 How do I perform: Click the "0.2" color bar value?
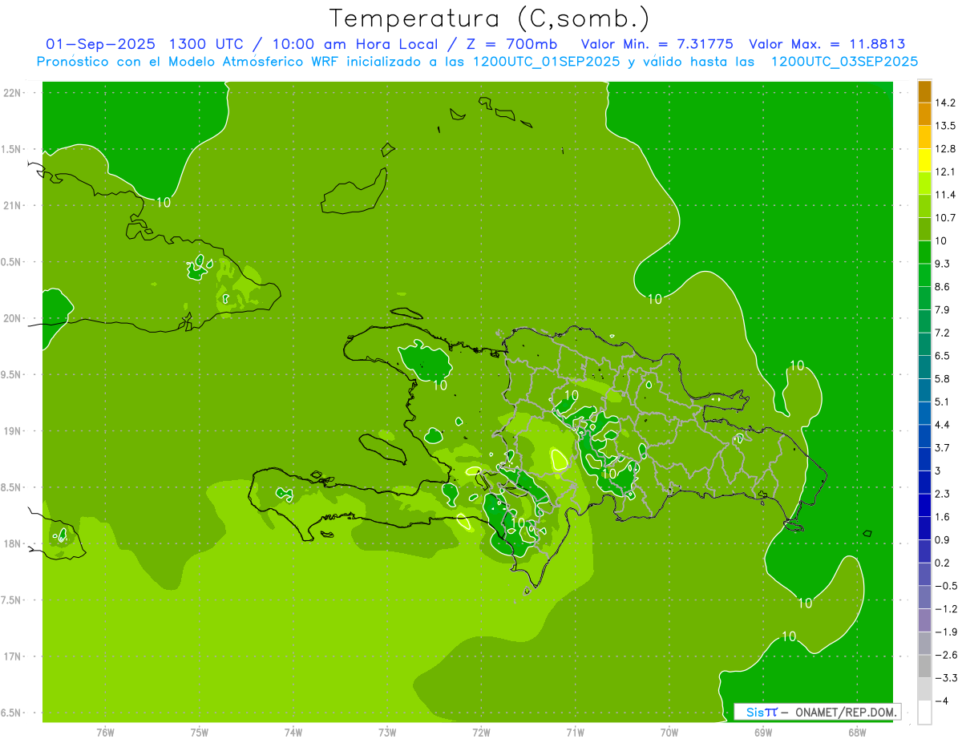tap(943, 563)
